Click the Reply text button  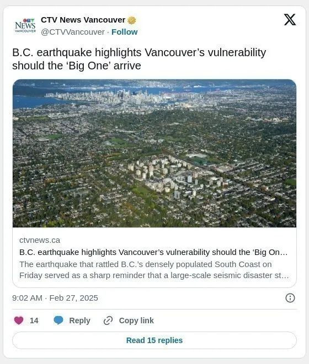click(79, 320)
